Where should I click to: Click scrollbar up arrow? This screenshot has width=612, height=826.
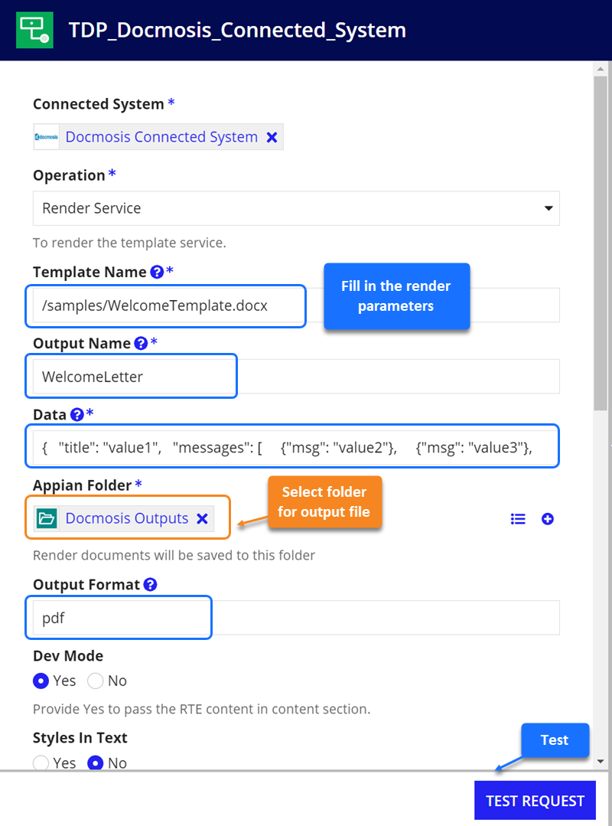(601, 69)
